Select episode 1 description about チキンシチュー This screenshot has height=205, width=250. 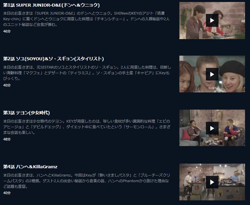click(x=86, y=19)
